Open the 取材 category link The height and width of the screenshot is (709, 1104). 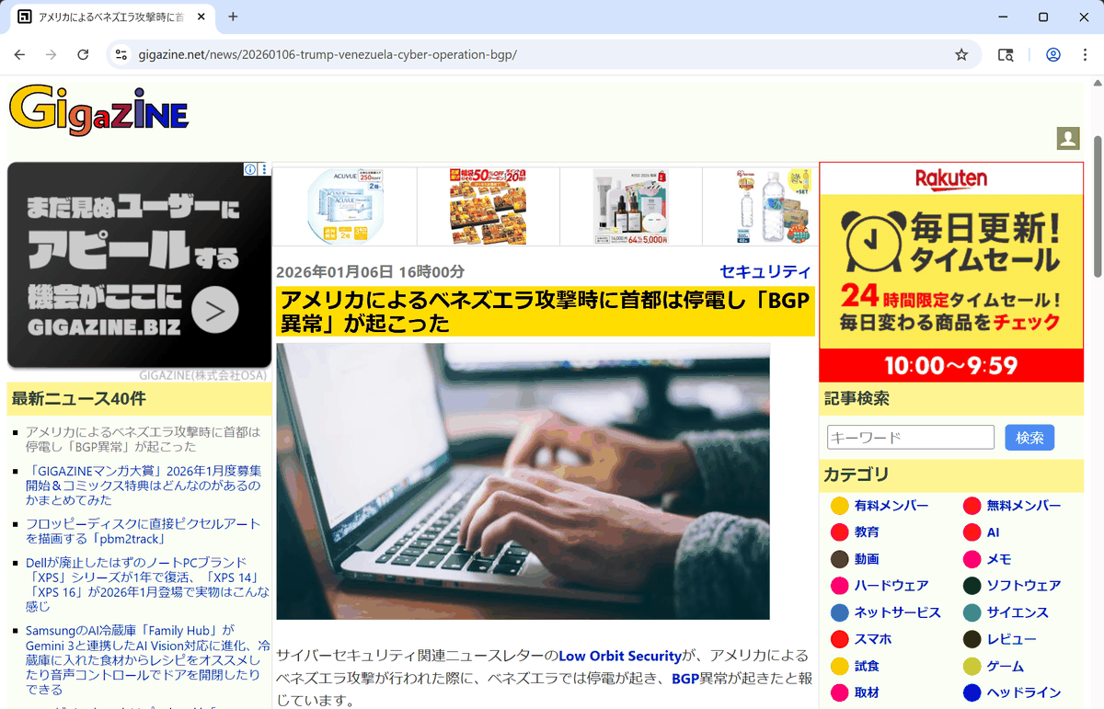[867, 692]
